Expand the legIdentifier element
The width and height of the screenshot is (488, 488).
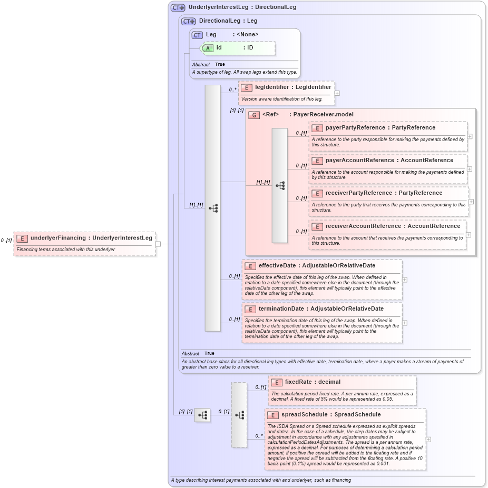[x=337, y=93]
